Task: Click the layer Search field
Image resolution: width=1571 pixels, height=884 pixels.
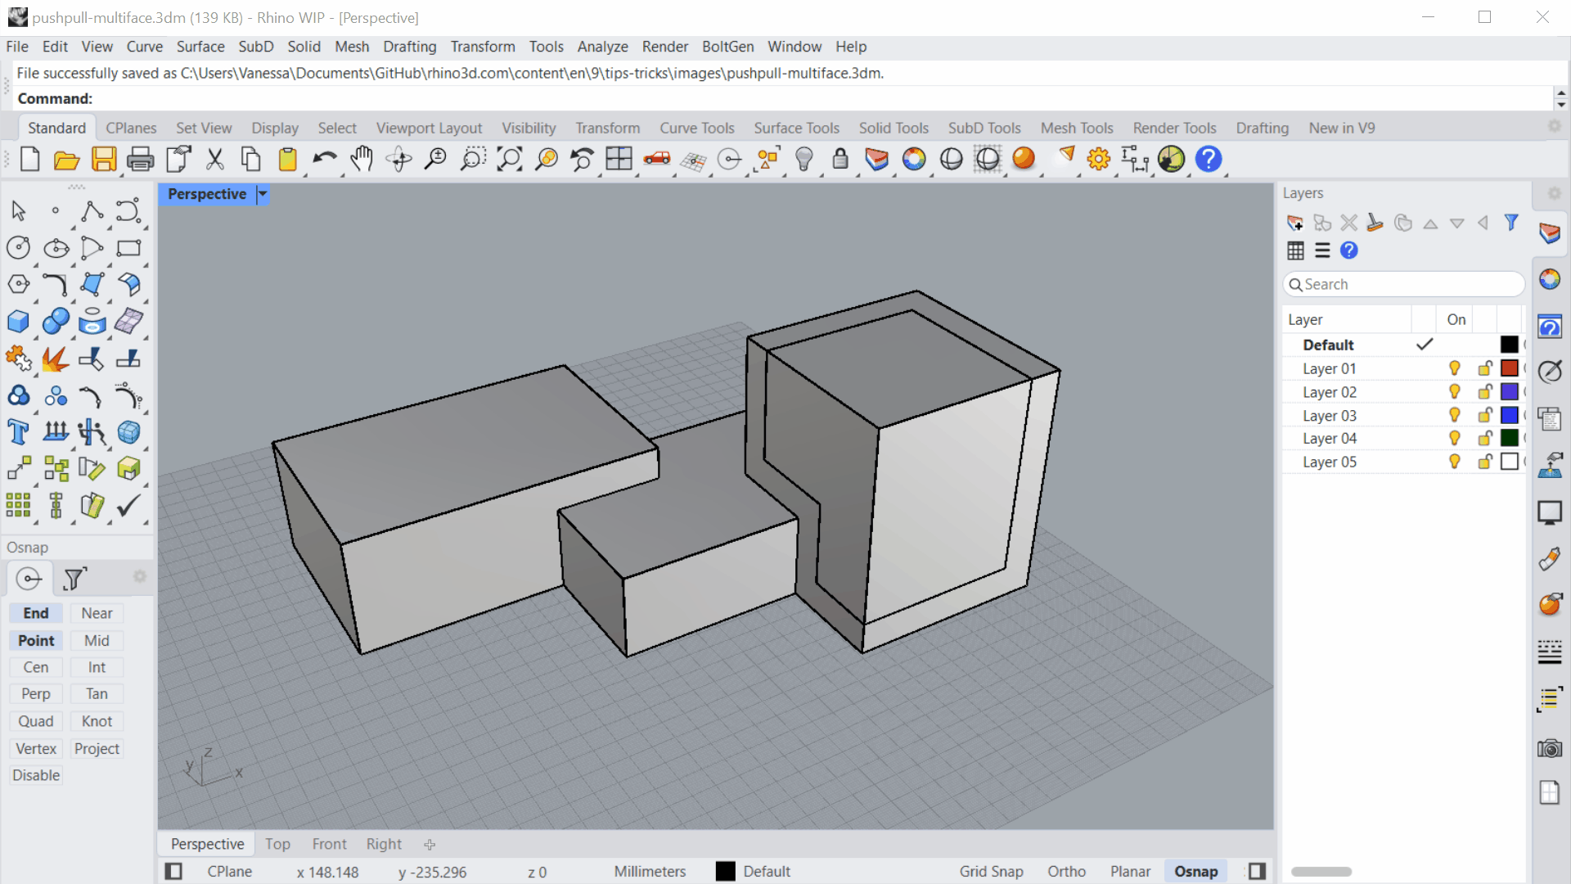Action: [1403, 284]
